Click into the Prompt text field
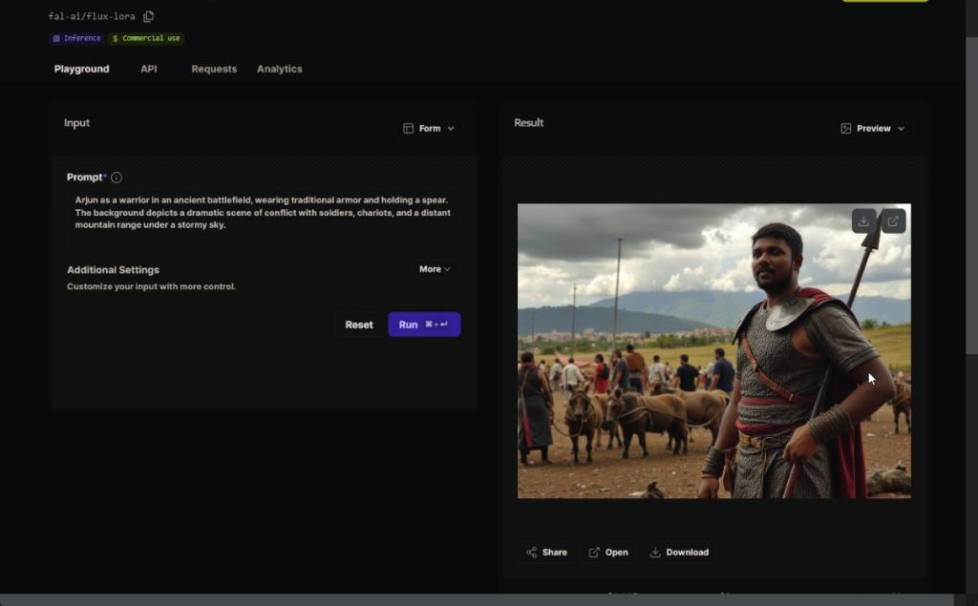978x606 pixels. [262, 213]
